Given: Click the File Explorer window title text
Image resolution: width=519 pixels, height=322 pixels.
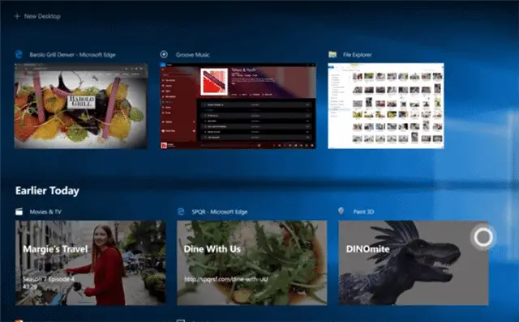Looking at the screenshot, I should [357, 55].
